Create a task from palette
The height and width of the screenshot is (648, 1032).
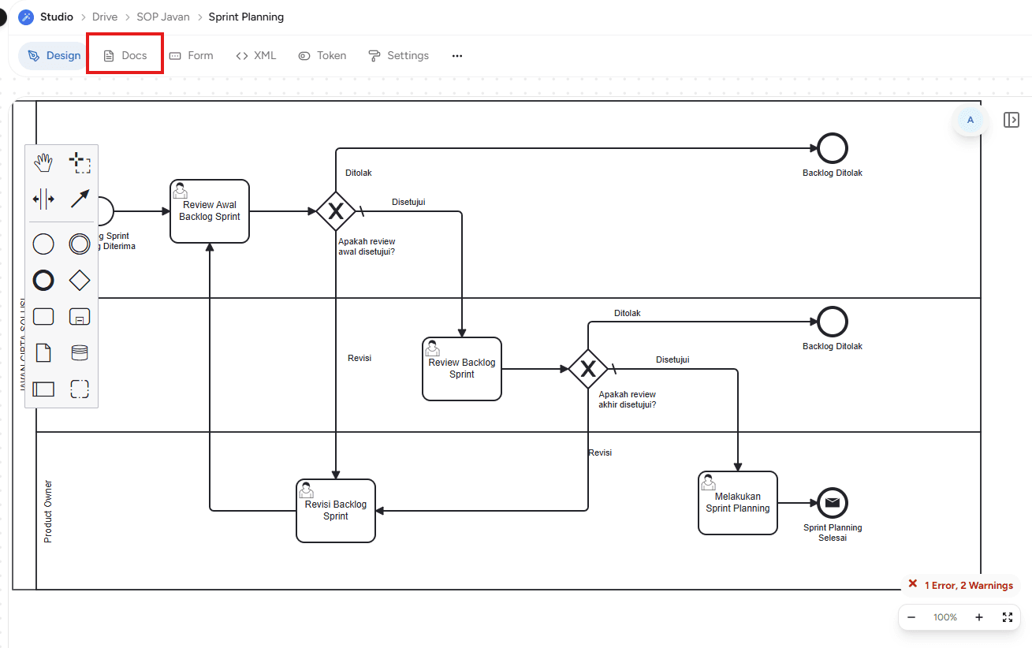tap(43, 316)
